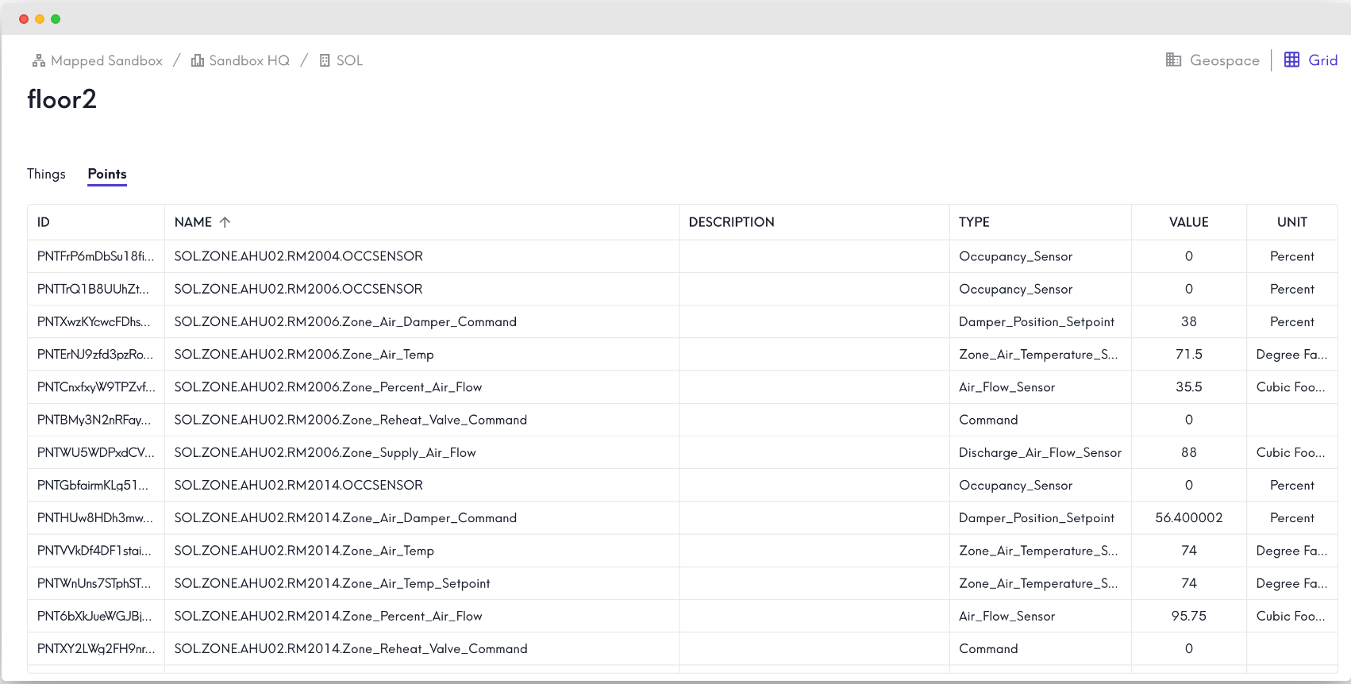Click the VALUE column header

pyautogui.click(x=1189, y=222)
